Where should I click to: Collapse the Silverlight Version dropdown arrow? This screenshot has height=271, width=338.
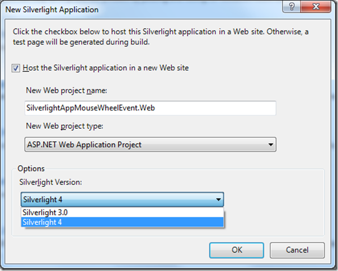[218, 199]
